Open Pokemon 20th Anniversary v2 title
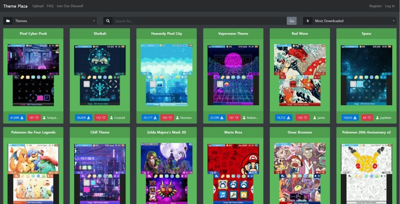Viewport: 400px width, 204px height. pyautogui.click(x=366, y=132)
